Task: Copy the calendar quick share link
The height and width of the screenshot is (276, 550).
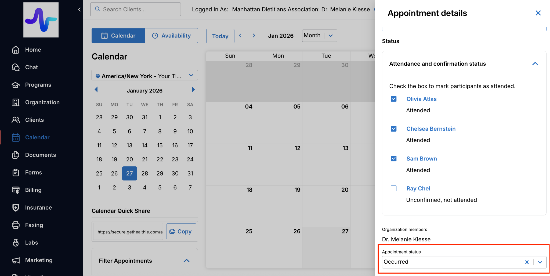Action: pyautogui.click(x=181, y=231)
